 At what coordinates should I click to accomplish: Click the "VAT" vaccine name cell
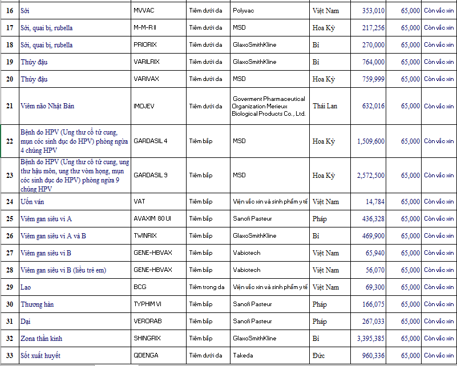pos(159,201)
